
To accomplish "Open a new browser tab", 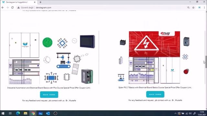I will point(40,2).
